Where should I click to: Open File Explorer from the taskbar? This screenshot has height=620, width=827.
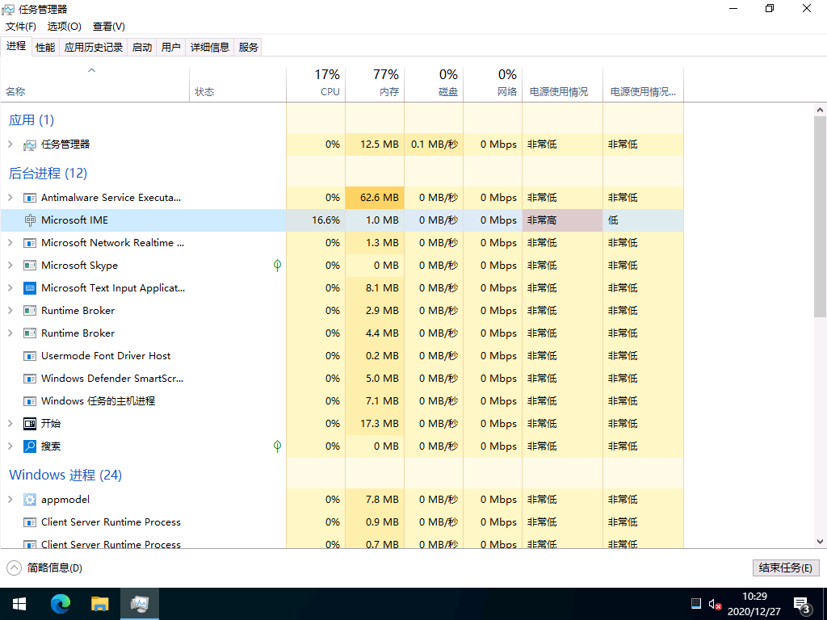pyautogui.click(x=99, y=604)
